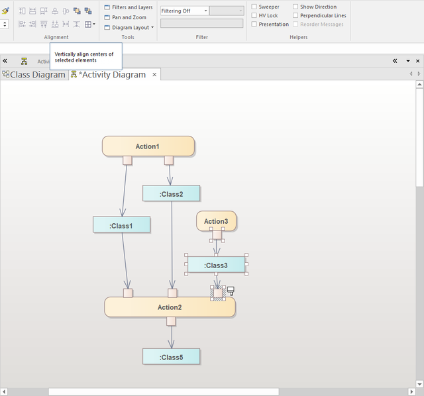Collapse the diagram toolbox with left chevrons
This screenshot has height=396, width=424.
pos(5,61)
